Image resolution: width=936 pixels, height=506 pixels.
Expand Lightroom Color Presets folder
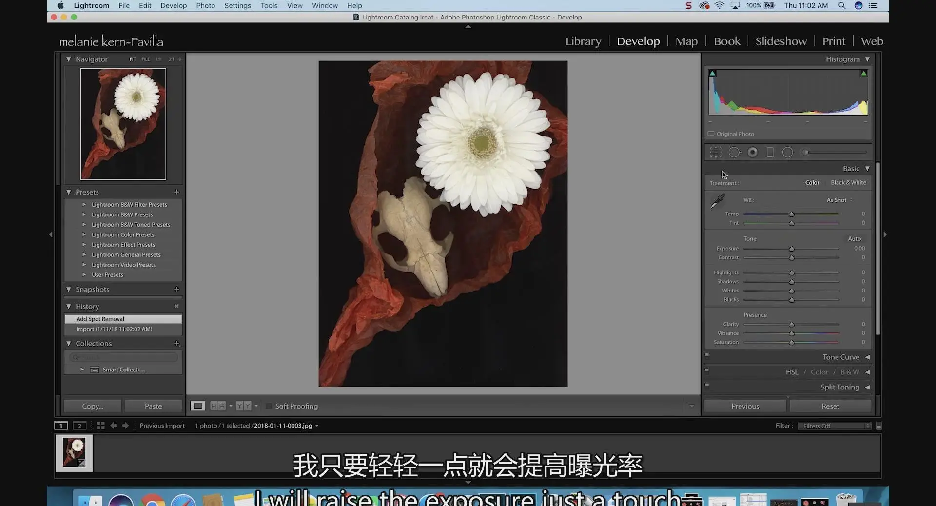(84, 234)
